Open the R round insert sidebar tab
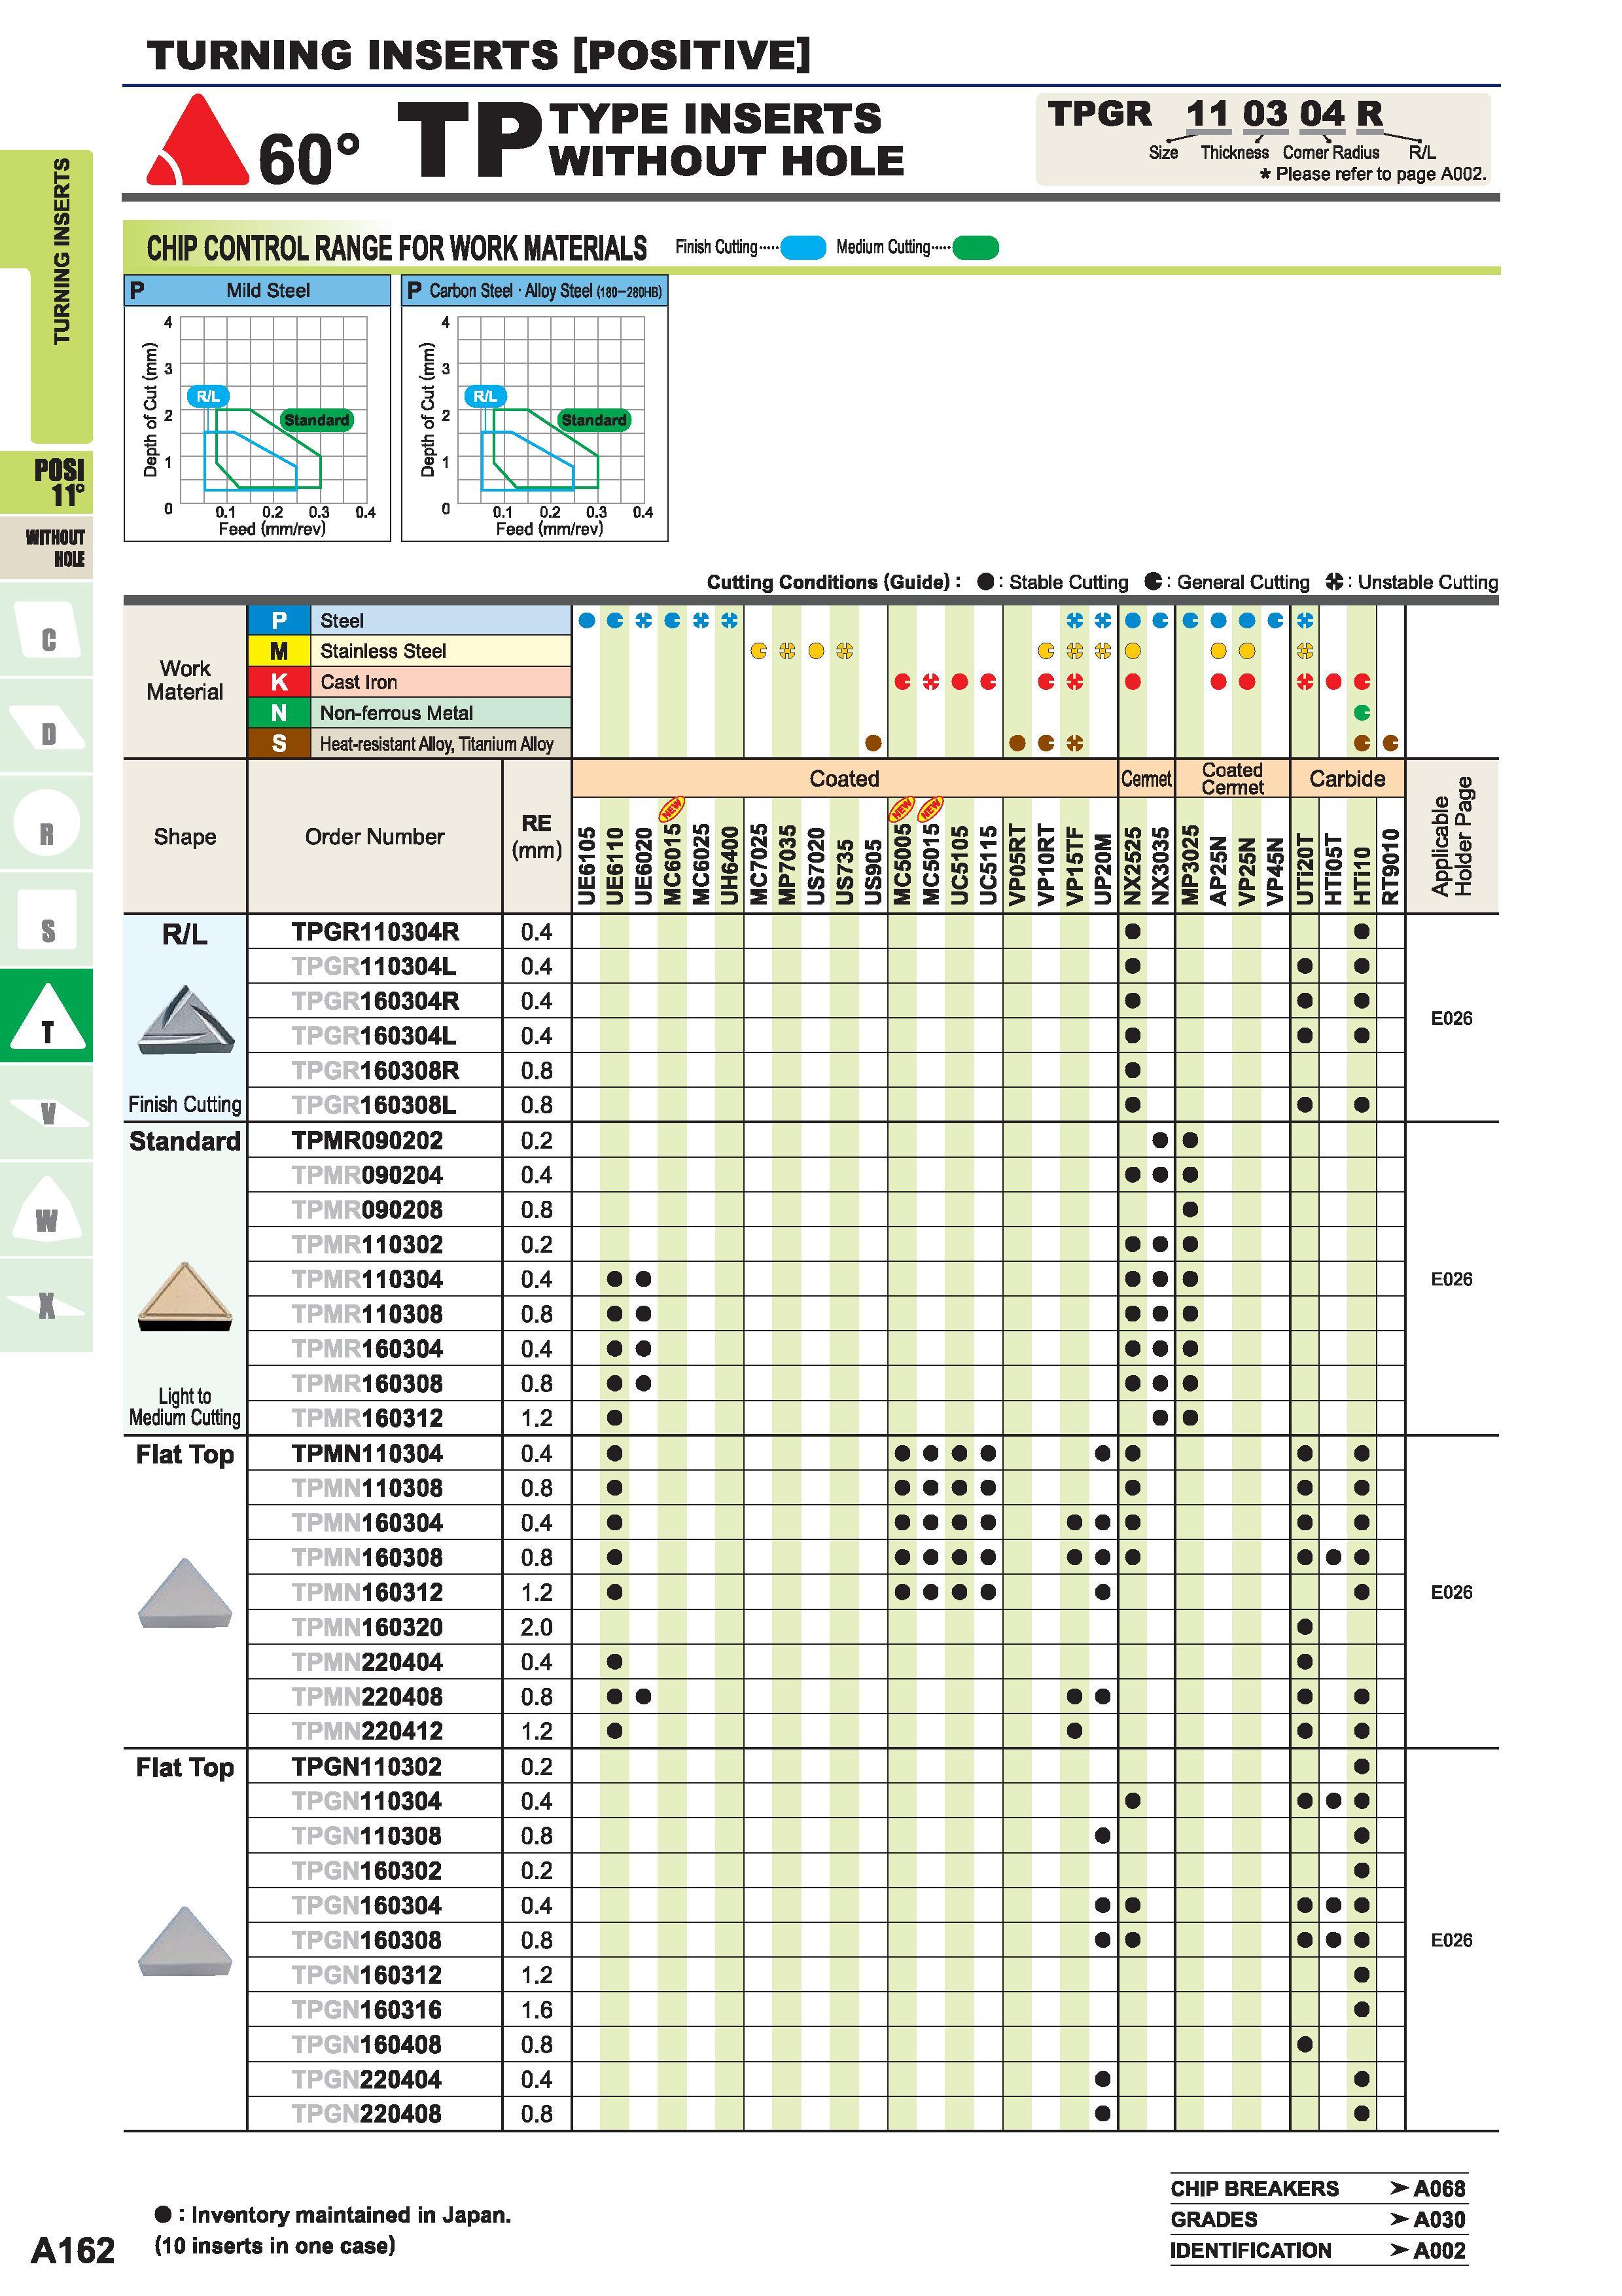This screenshot has height=2296, width=1622. pos(47,824)
